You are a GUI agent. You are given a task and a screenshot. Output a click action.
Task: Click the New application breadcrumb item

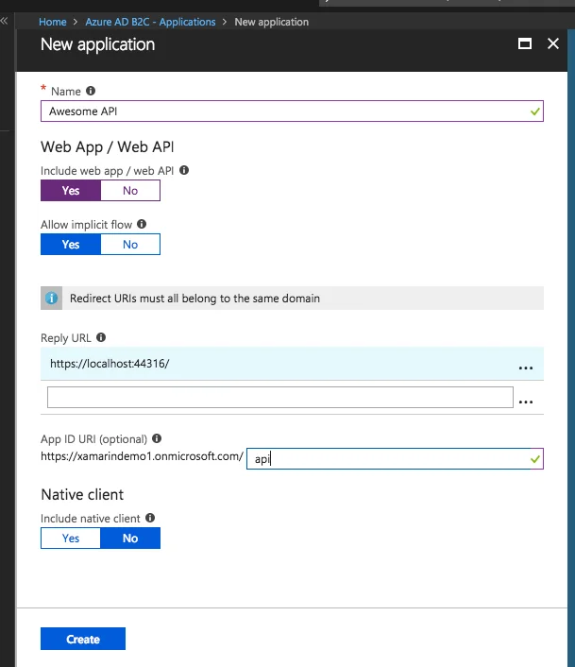point(272,22)
